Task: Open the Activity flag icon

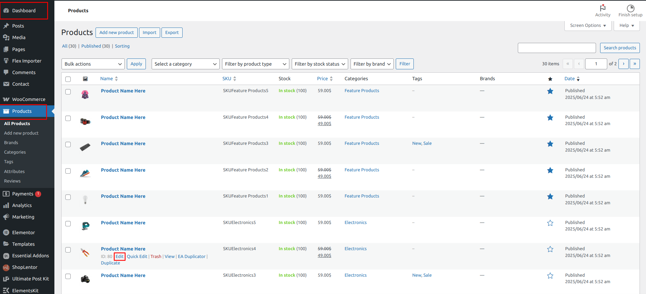Action: pyautogui.click(x=602, y=8)
